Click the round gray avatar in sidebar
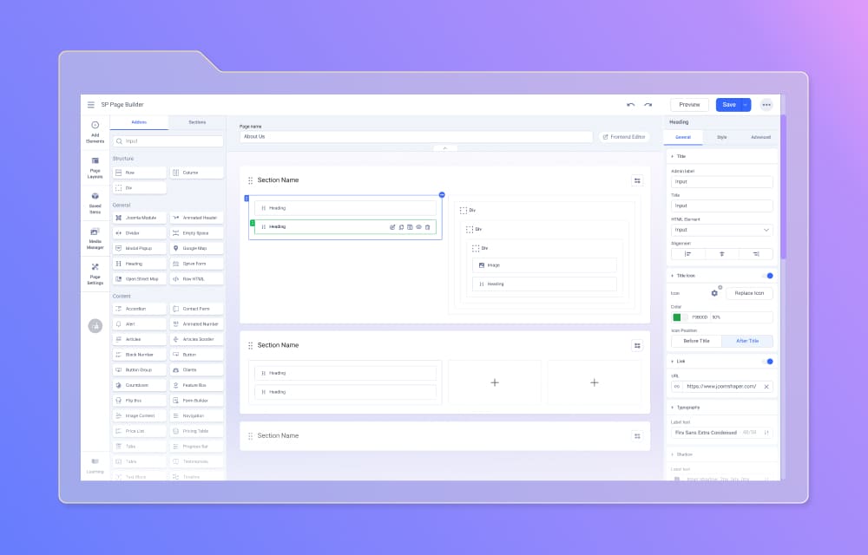This screenshot has height=555, width=868. coord(95,325)
